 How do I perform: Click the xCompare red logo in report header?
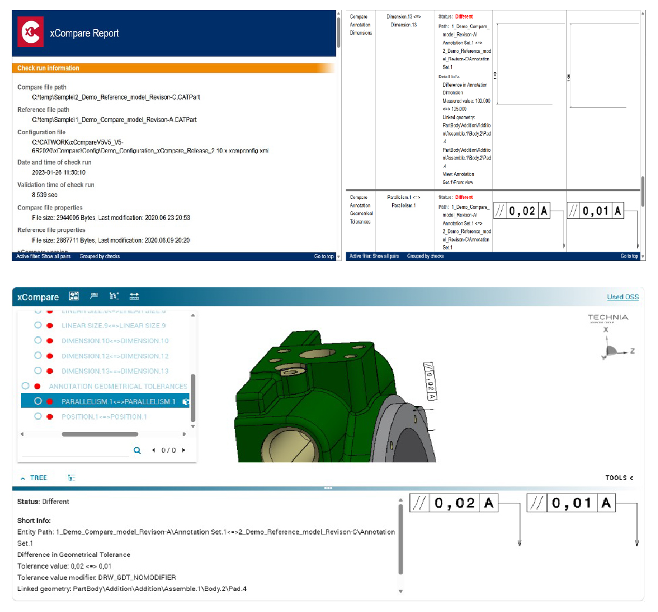(x=31, y=32)
